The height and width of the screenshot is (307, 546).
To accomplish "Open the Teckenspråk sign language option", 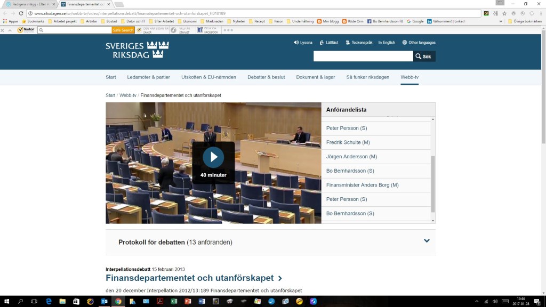I will tap(348, 43).
